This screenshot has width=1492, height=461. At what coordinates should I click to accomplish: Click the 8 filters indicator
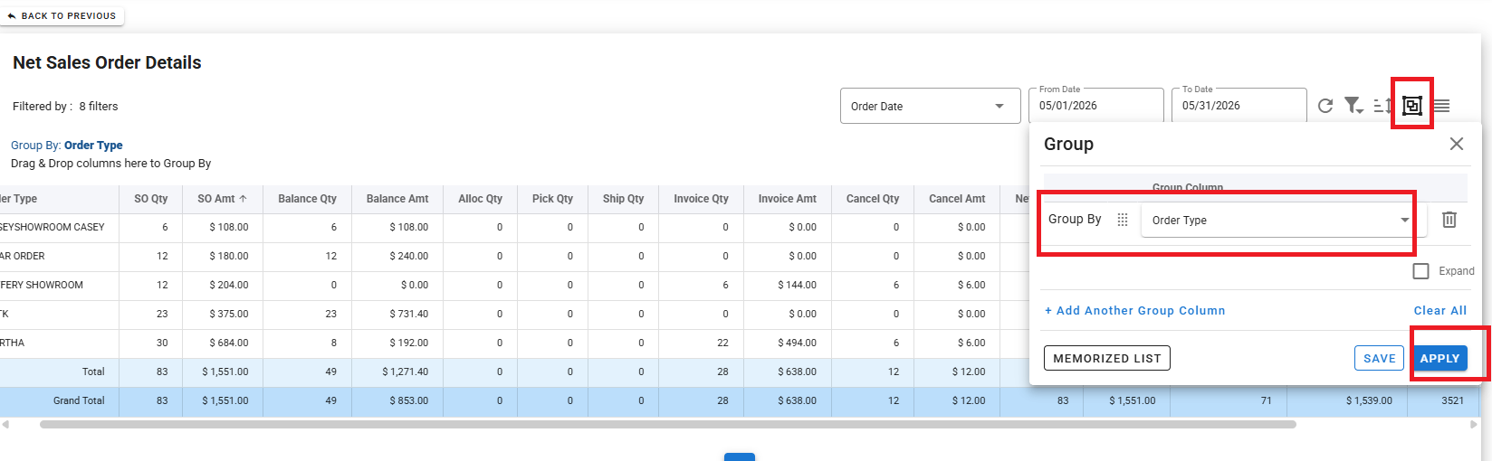tap(99, 107)
